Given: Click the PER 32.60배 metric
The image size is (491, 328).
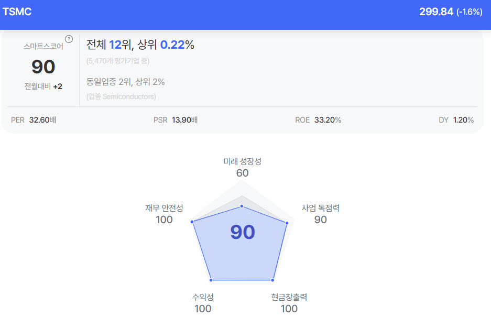Looking at the screenshot, I should click(34, 120).
